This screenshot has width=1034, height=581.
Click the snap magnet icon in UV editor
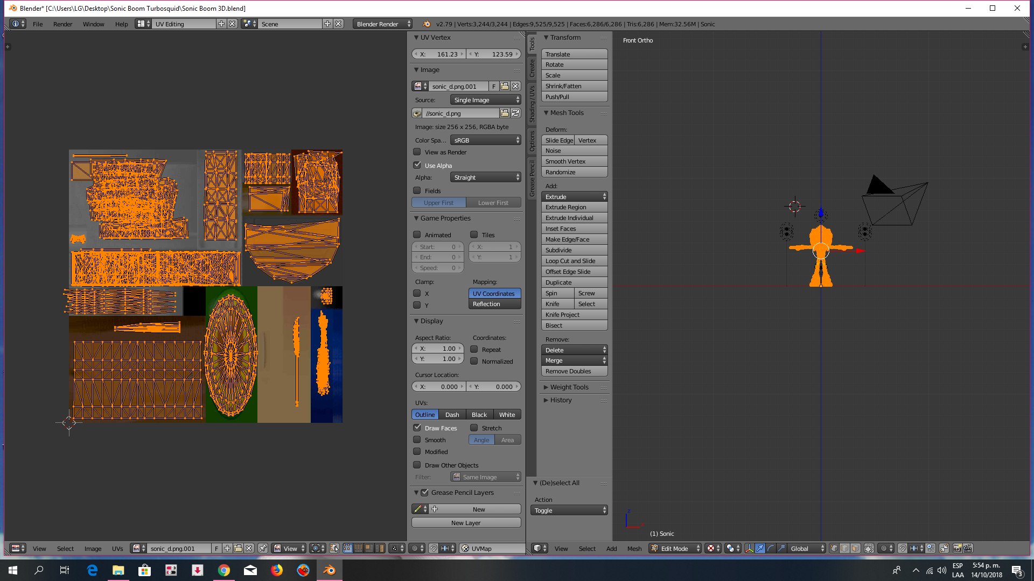[434, 548]
